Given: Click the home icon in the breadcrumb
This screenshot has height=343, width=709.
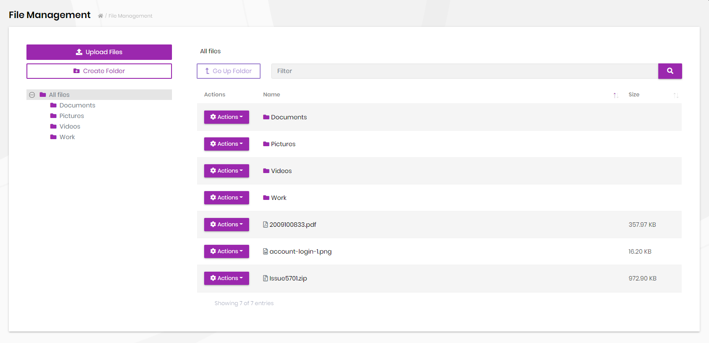Looking at the screenshot, I should 101,16.
